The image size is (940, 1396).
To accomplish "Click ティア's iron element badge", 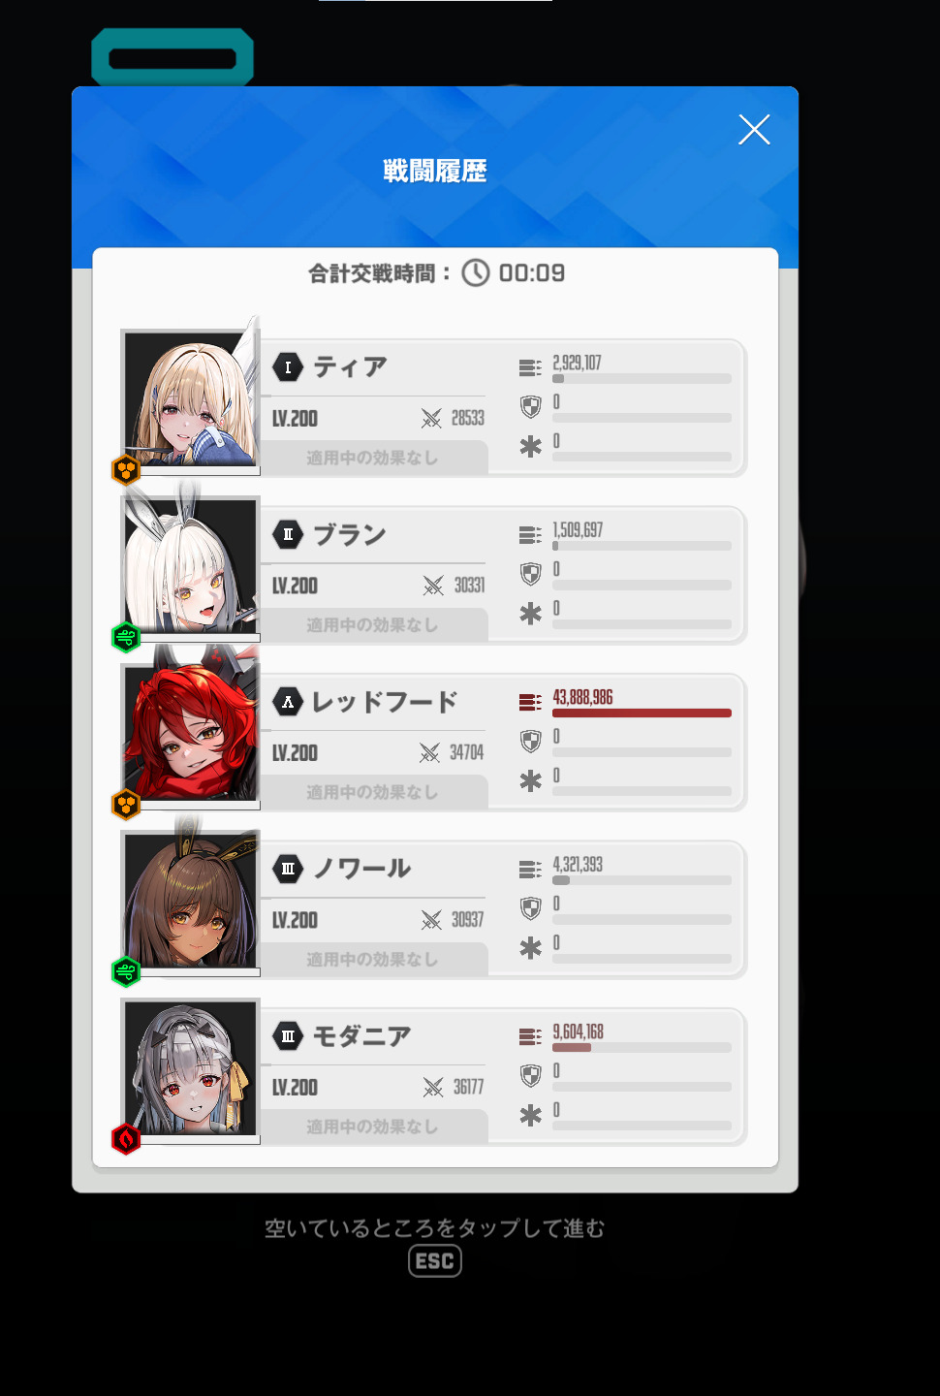I will [126, 470].
